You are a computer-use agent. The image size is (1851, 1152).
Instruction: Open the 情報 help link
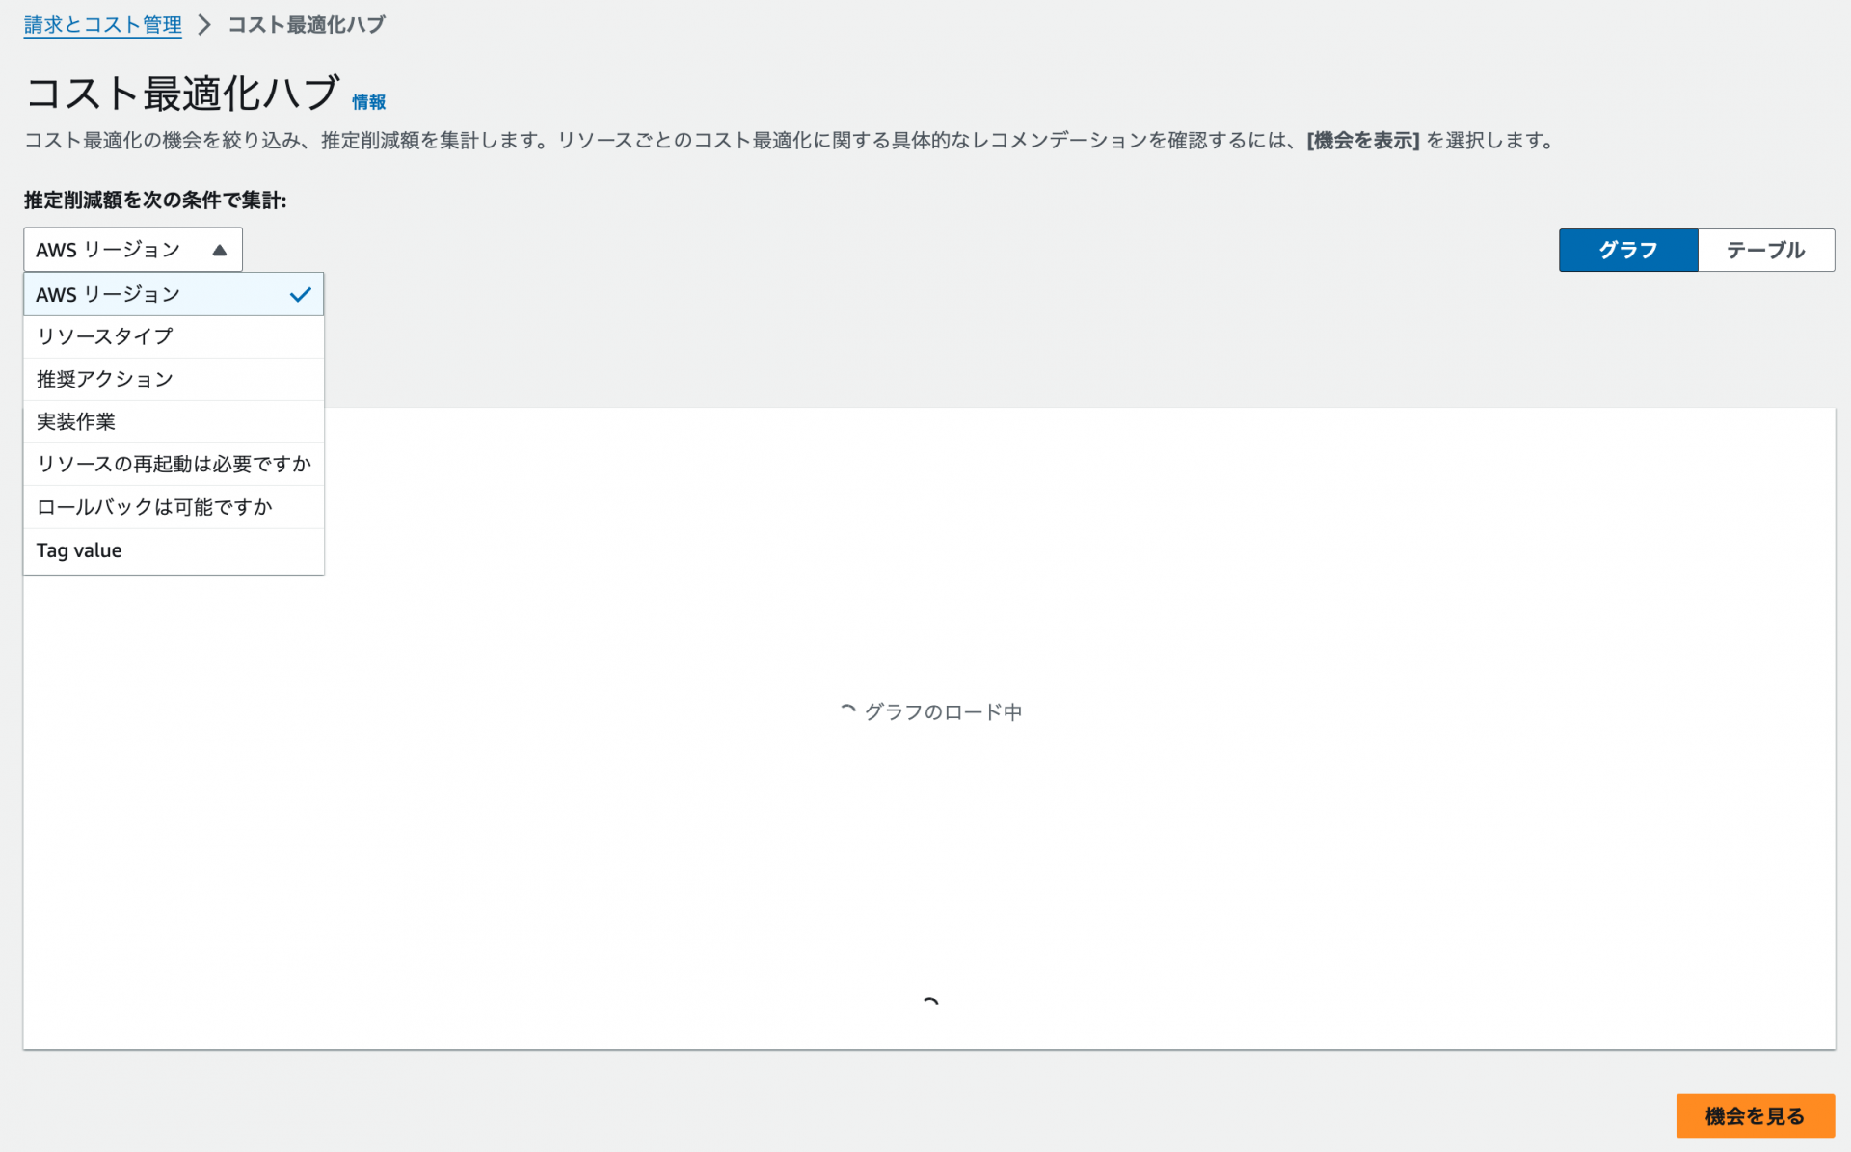[368, 100]
